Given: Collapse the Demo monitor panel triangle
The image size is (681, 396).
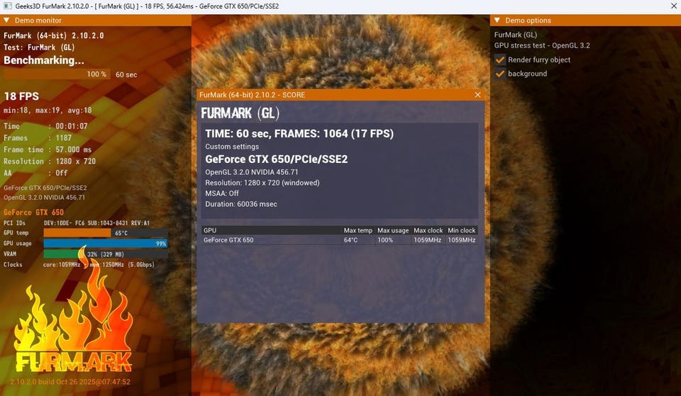Looking at the screenshot, I should point(6,21).
